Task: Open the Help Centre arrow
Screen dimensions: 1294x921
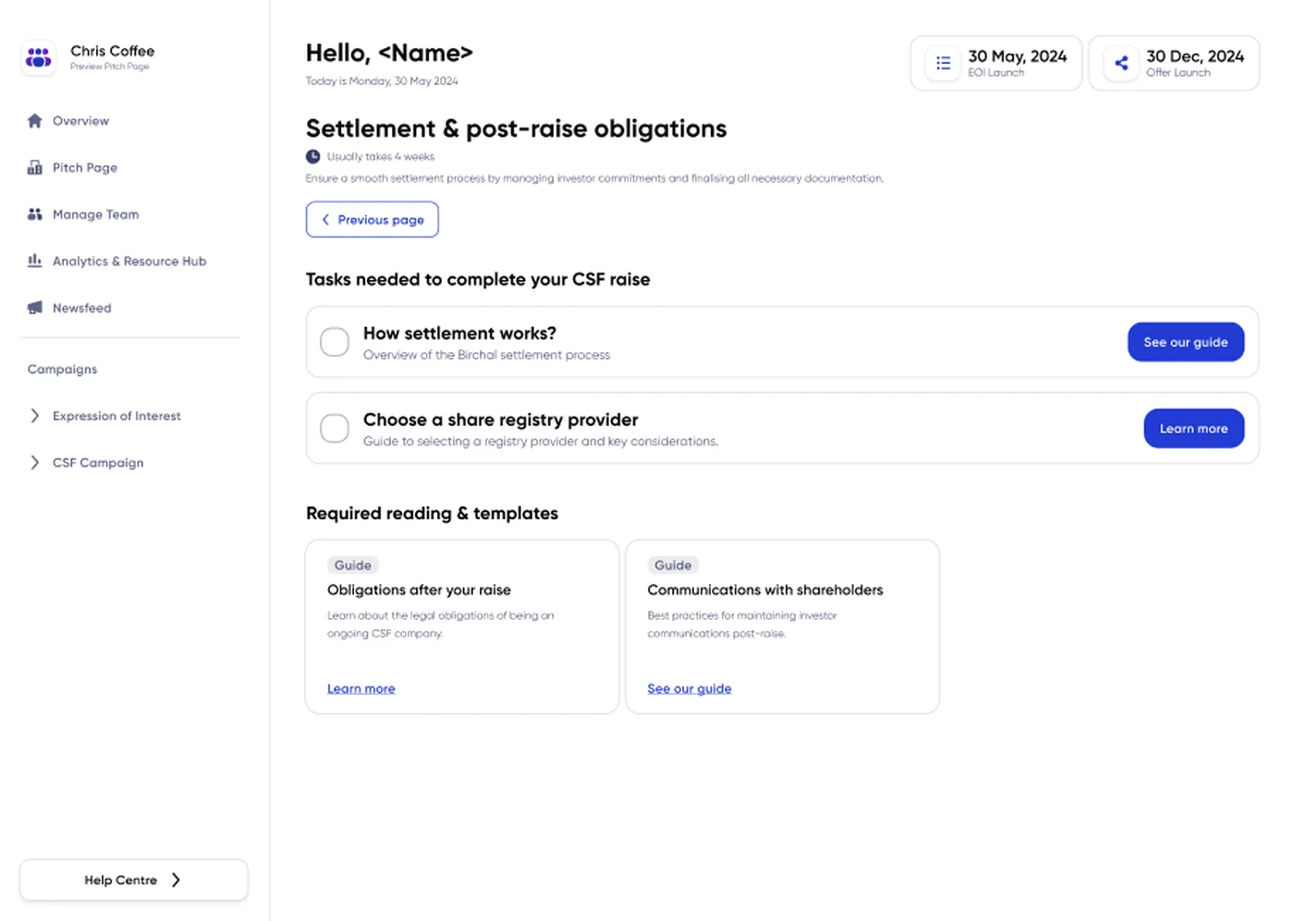Action: pyautogui.click(x=176, y=880)
